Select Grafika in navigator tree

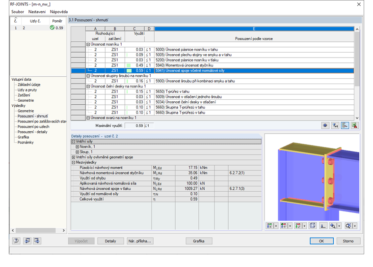coord(24,137)
